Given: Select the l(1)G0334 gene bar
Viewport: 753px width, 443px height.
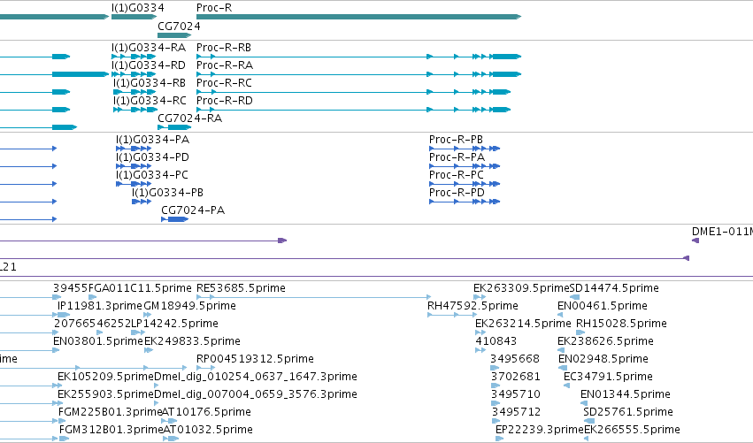Looking at the screenshot, I should 134,18.
